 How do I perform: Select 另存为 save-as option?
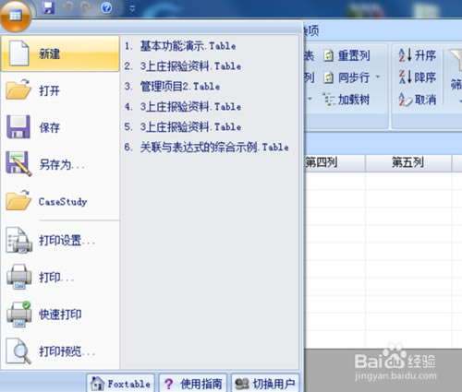[x=60, y=164]
